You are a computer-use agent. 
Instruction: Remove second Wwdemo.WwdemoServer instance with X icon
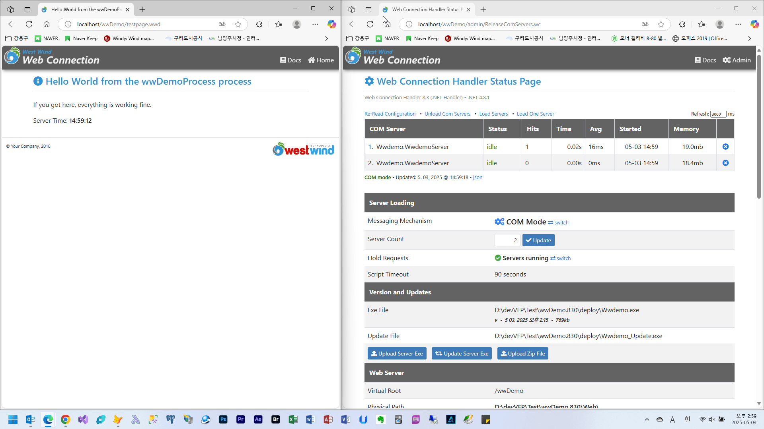point(725,163)
